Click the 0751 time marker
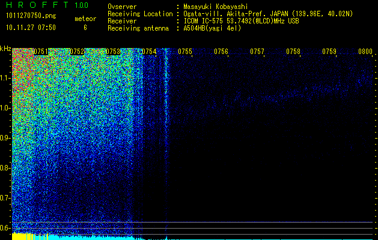The height and width of the screenshot is (240, 378). pos(41,52)
